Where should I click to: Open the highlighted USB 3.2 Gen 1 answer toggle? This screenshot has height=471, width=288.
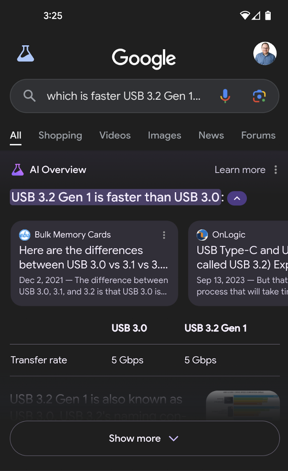coord(115,197)
